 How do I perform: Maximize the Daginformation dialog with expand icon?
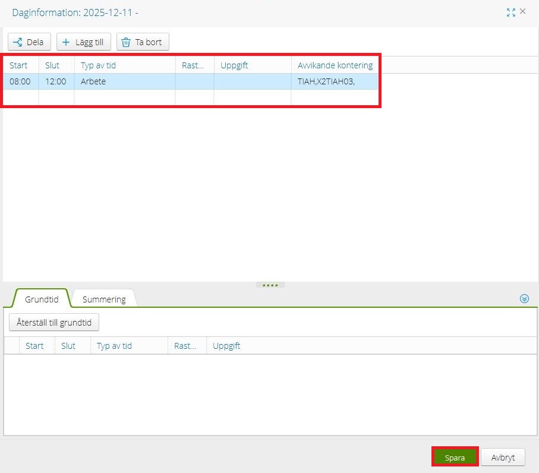point(510,12)
